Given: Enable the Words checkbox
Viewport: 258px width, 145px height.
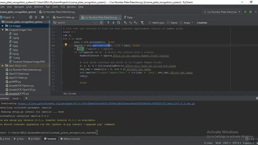Looking at the screenshot, I should [168, 23].
